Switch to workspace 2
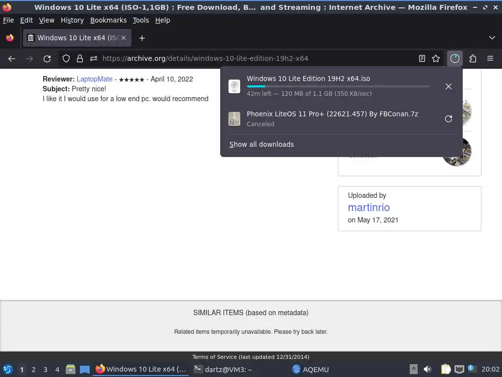The image size is (502, 377). point(34,370)
